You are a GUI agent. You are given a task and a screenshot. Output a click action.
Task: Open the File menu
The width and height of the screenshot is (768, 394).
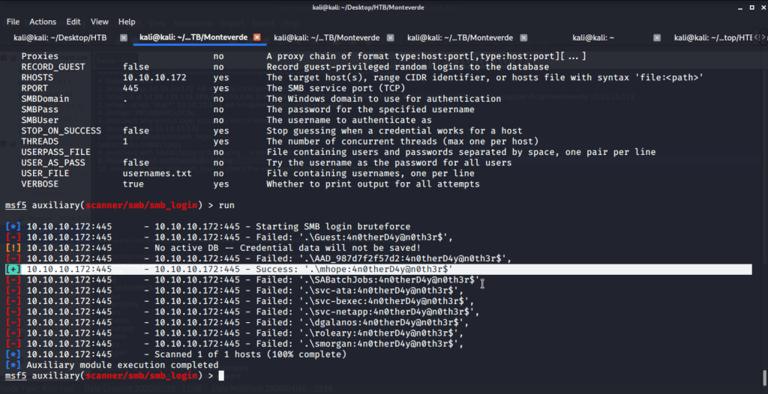[13, 22]
